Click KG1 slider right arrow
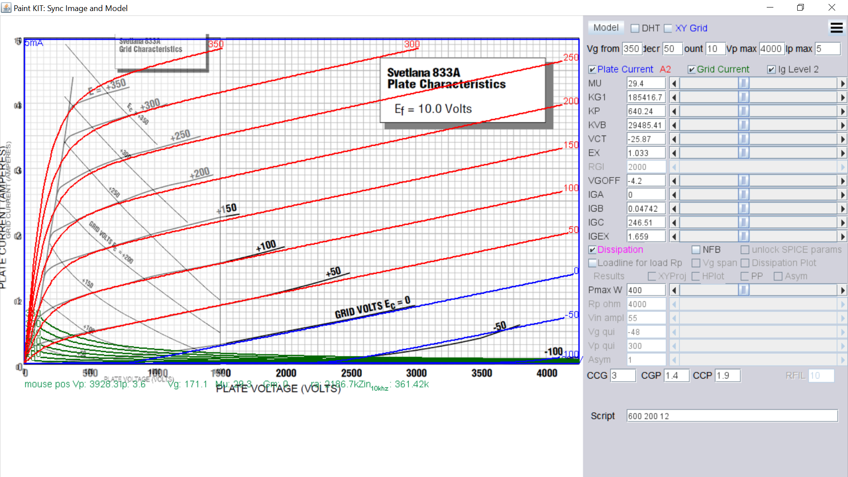Image resolution: width=848 pixels, height=477 pixels. (x=842, y=97)
